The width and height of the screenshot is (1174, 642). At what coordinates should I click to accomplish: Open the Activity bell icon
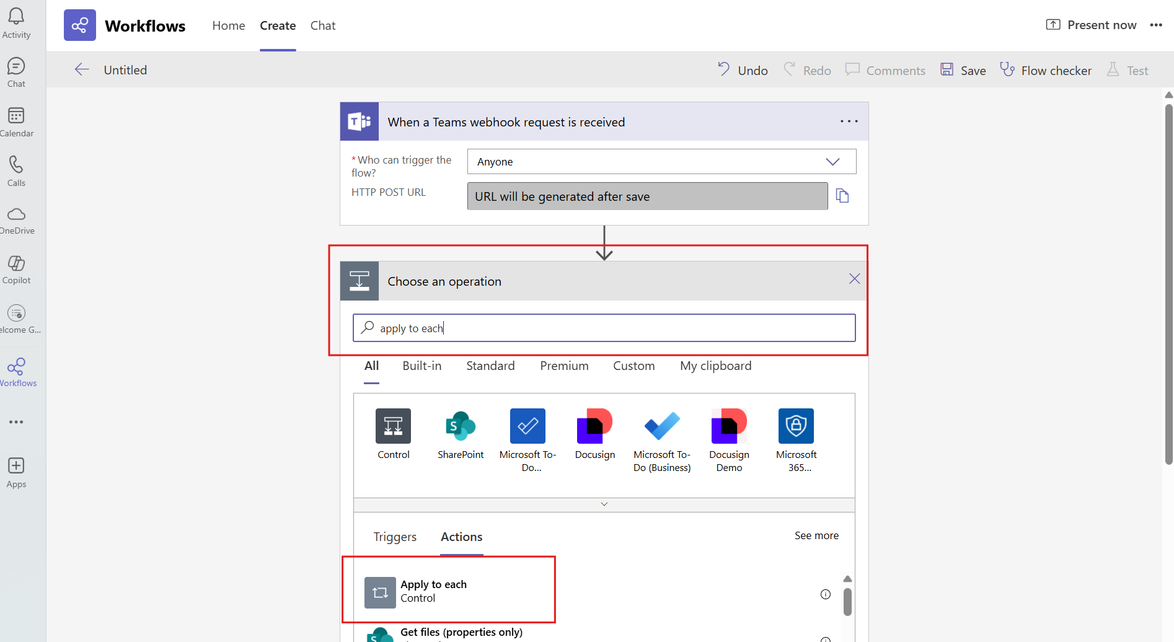[x=16, y=23]
